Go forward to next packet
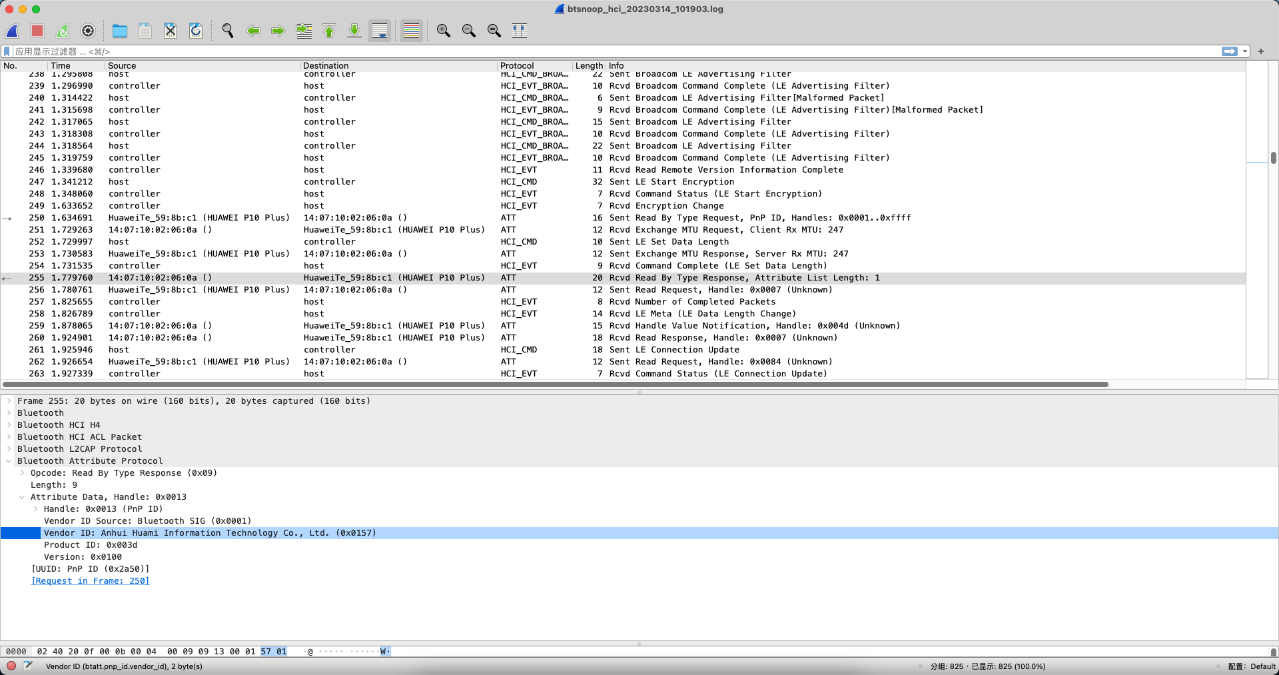1279x675 pixels. pos(278,31)
